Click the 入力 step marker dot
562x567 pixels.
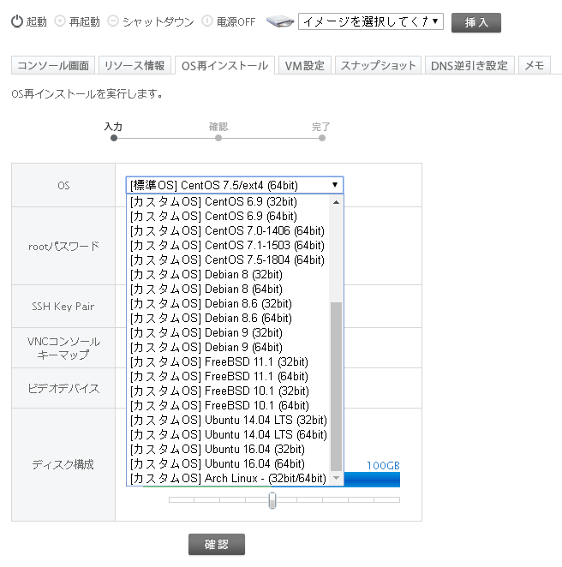click(114, 138)
